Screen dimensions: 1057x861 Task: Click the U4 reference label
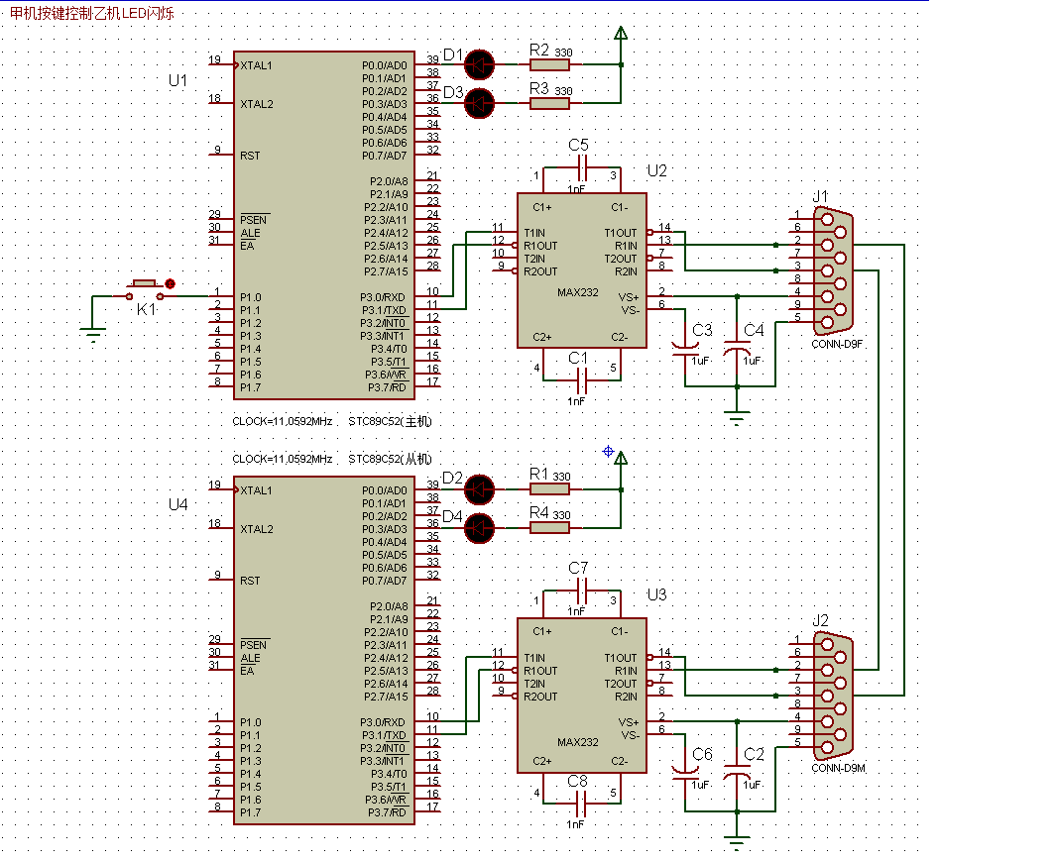pos(177,504)
